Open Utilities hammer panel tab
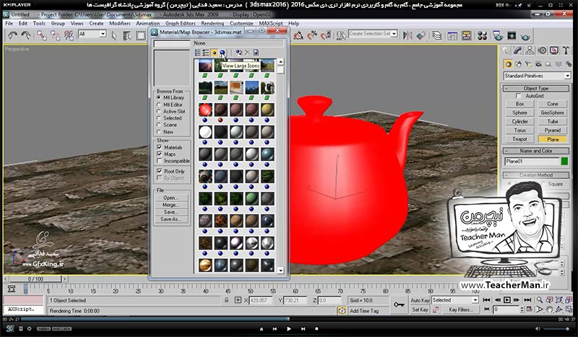Viewport: 578px width, 337px height. 566,50
